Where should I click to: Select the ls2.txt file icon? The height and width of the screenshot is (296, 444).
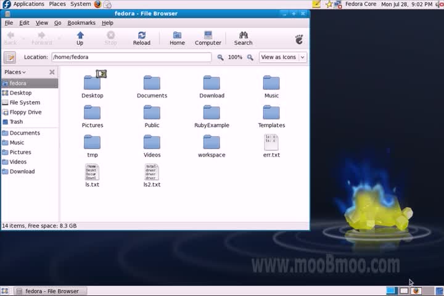[x=152, y=172]
